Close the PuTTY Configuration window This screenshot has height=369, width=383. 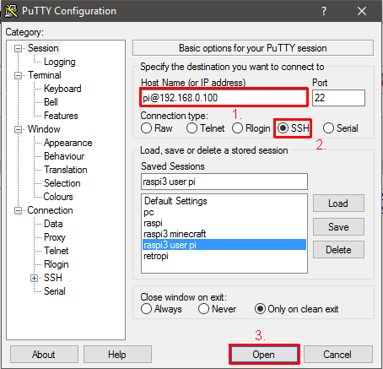[362, 11]
